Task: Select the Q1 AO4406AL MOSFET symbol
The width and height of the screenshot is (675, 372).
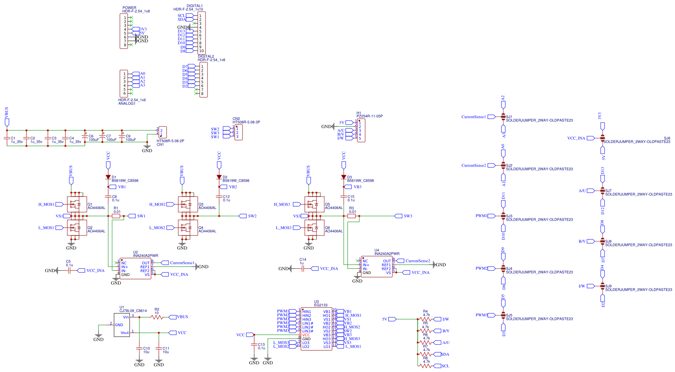Action: point(77,204)
